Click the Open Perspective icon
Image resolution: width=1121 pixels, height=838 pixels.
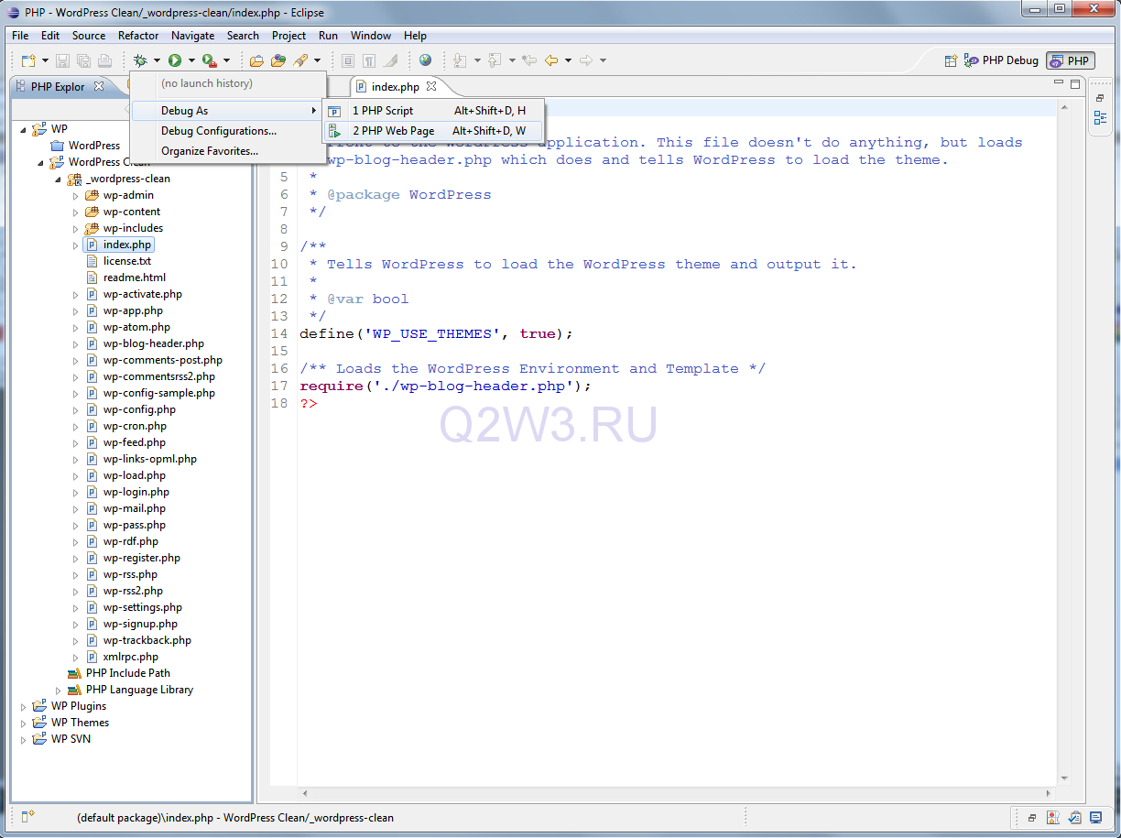click(x=951, y=60)
